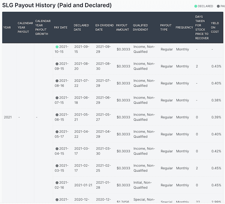Click declared date 2021-07-22

[x=82, y=83]
